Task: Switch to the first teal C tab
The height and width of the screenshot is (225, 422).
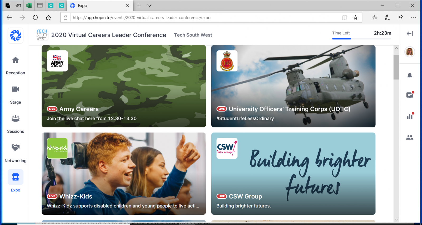Action: coord(51,6)
